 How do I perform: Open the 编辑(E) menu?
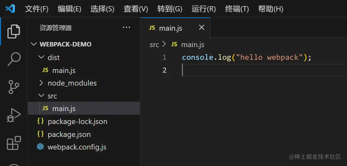(x=69, y=9)
